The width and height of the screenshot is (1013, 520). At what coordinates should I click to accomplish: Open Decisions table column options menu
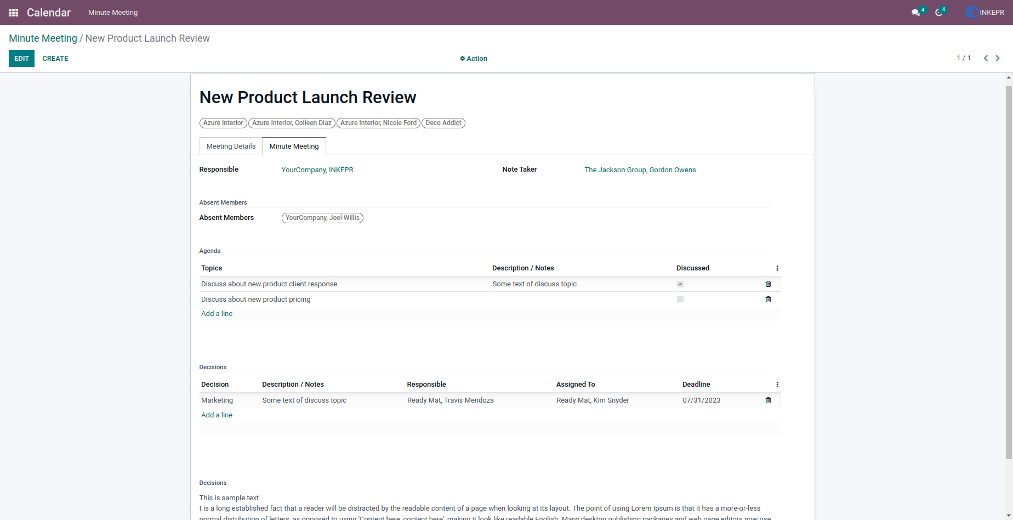click(777, 385)
